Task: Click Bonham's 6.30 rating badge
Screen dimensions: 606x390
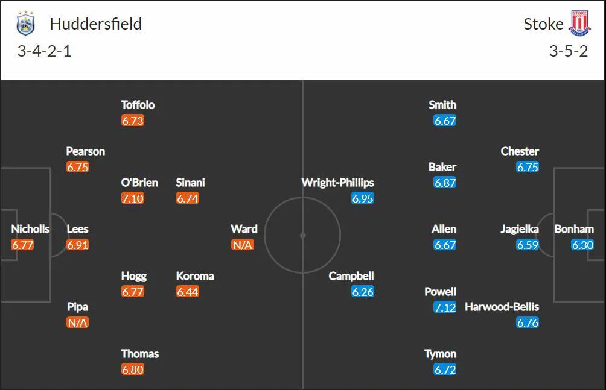Action: (582, 245)
